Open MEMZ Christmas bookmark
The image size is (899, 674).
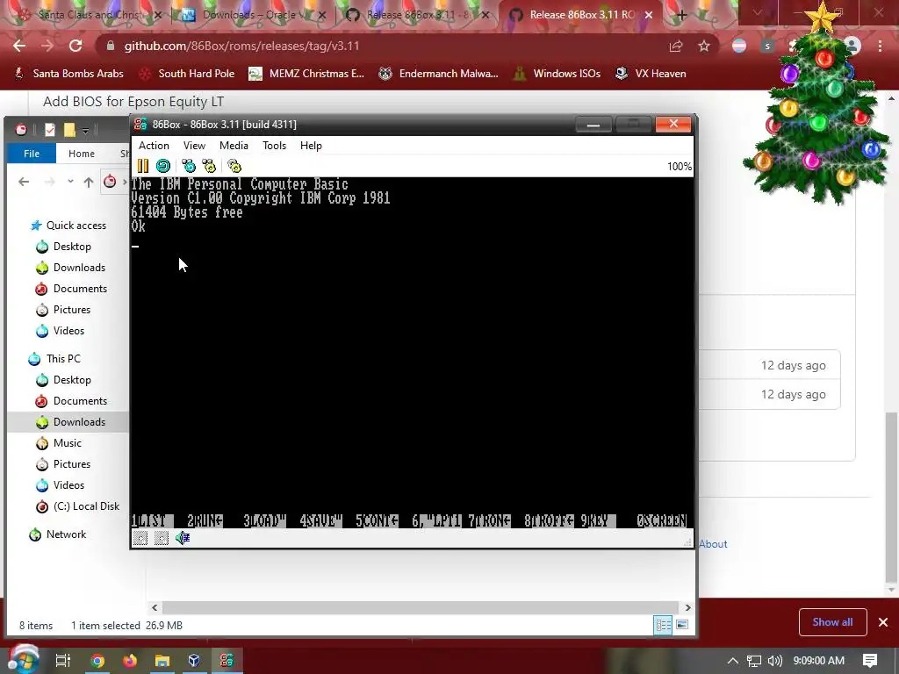click(x=306, y=74)
